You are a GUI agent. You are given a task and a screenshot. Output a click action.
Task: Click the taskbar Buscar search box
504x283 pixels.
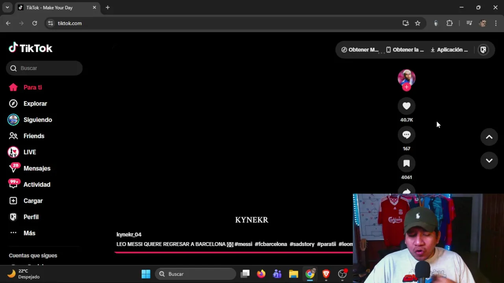[195, 274]
